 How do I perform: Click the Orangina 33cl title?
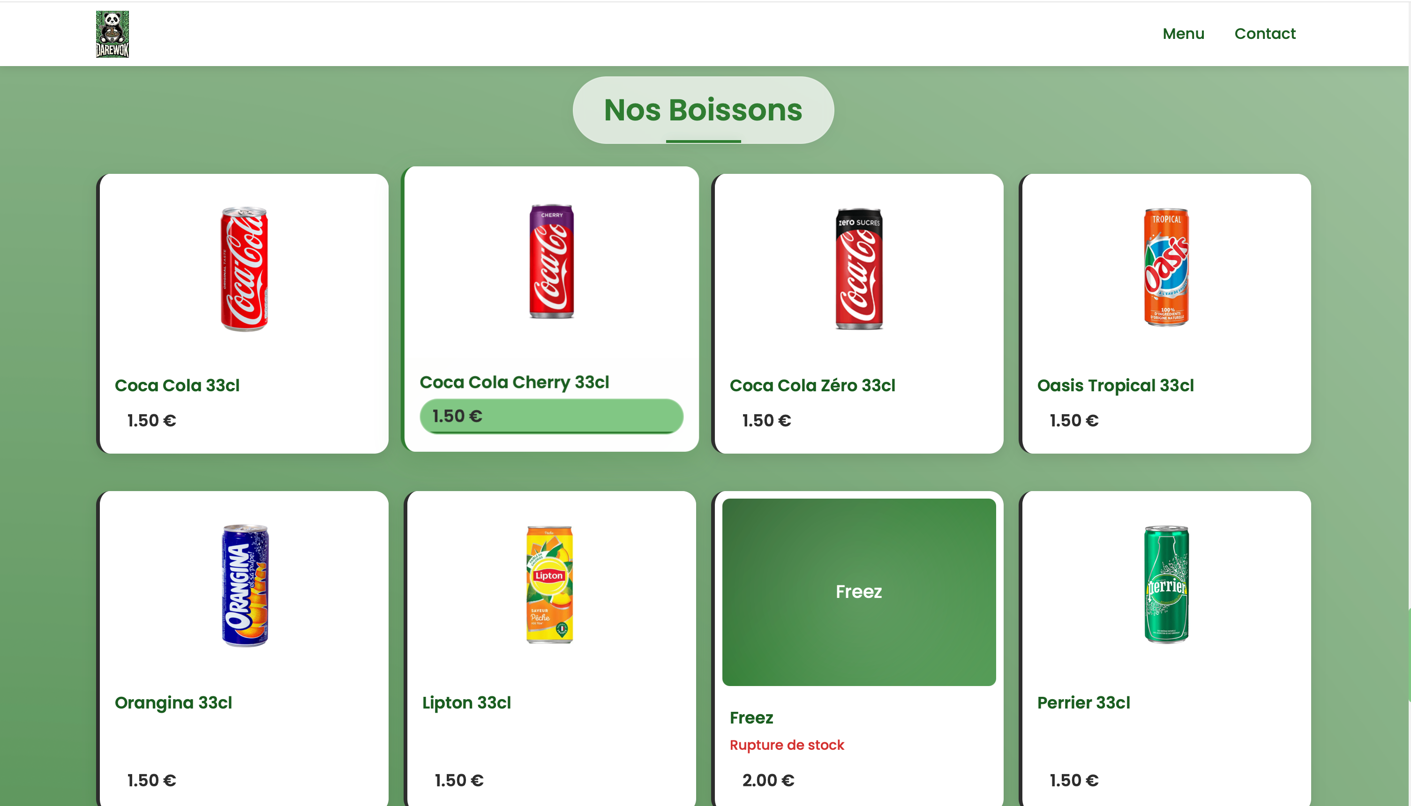[x=173, y=703]
